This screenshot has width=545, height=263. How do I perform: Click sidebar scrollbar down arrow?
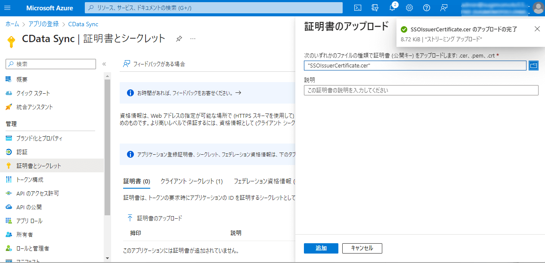click(107, 258)
